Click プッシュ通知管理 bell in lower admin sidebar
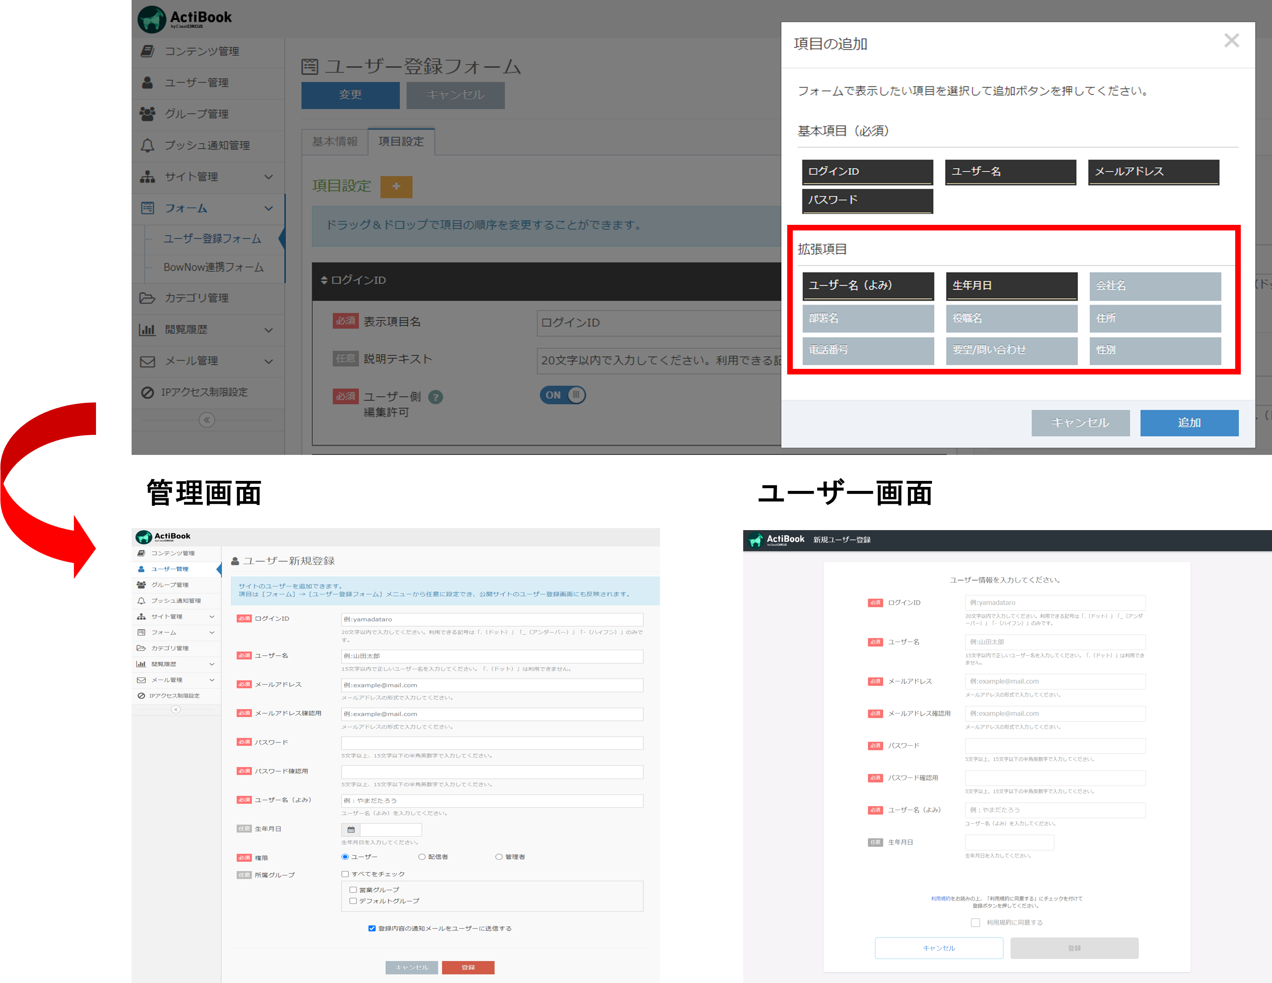 coord(141,600)
